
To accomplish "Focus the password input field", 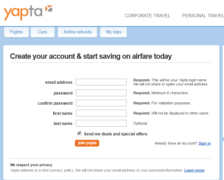I will pos(101,93).
